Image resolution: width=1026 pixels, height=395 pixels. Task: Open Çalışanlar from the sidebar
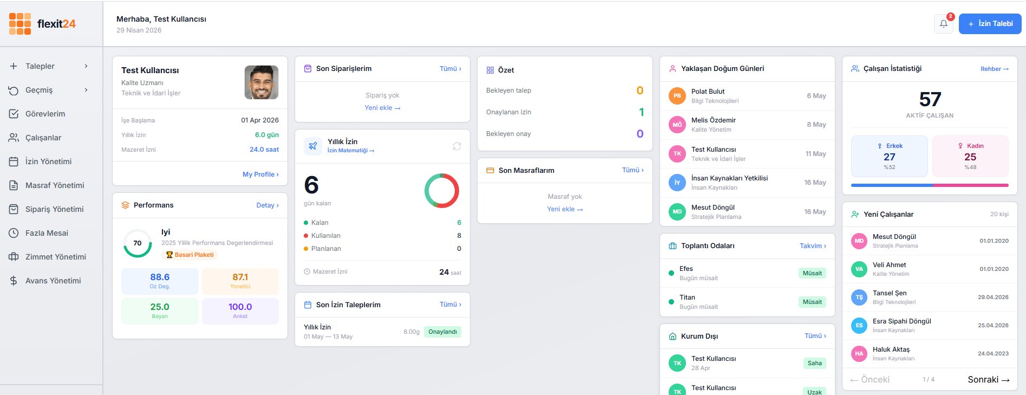tap(43, 138)
